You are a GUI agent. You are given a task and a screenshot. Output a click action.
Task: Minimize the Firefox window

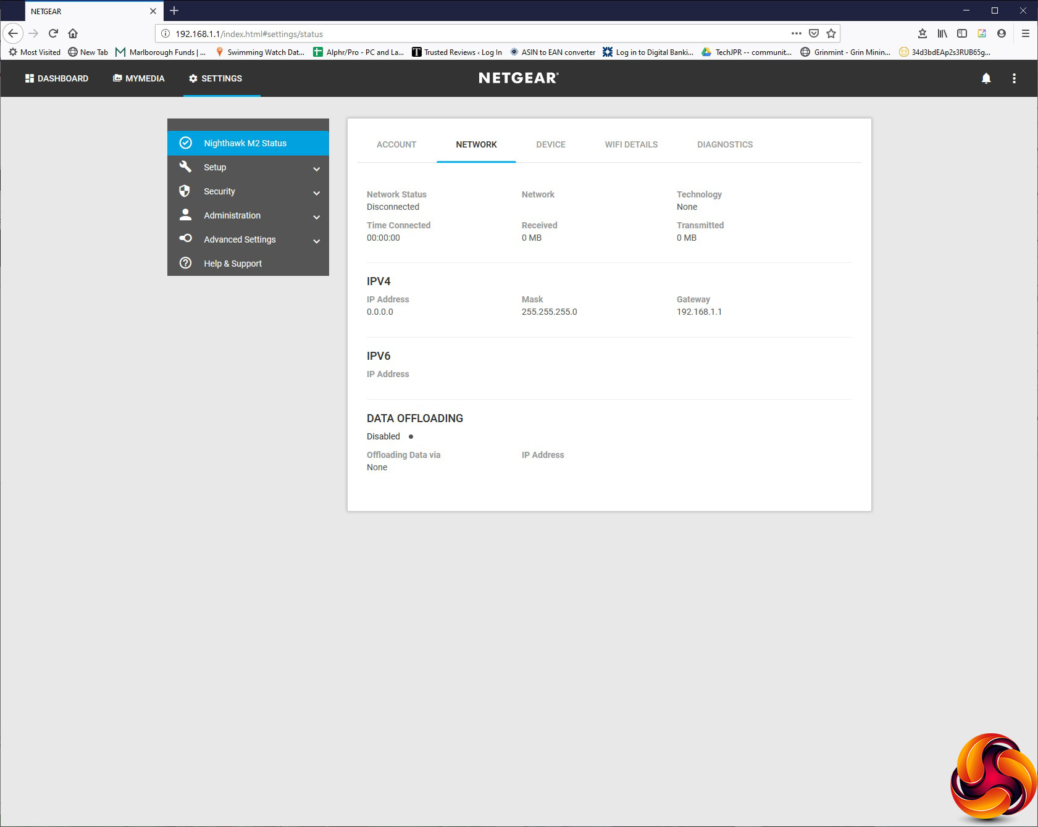click(966, 10)
